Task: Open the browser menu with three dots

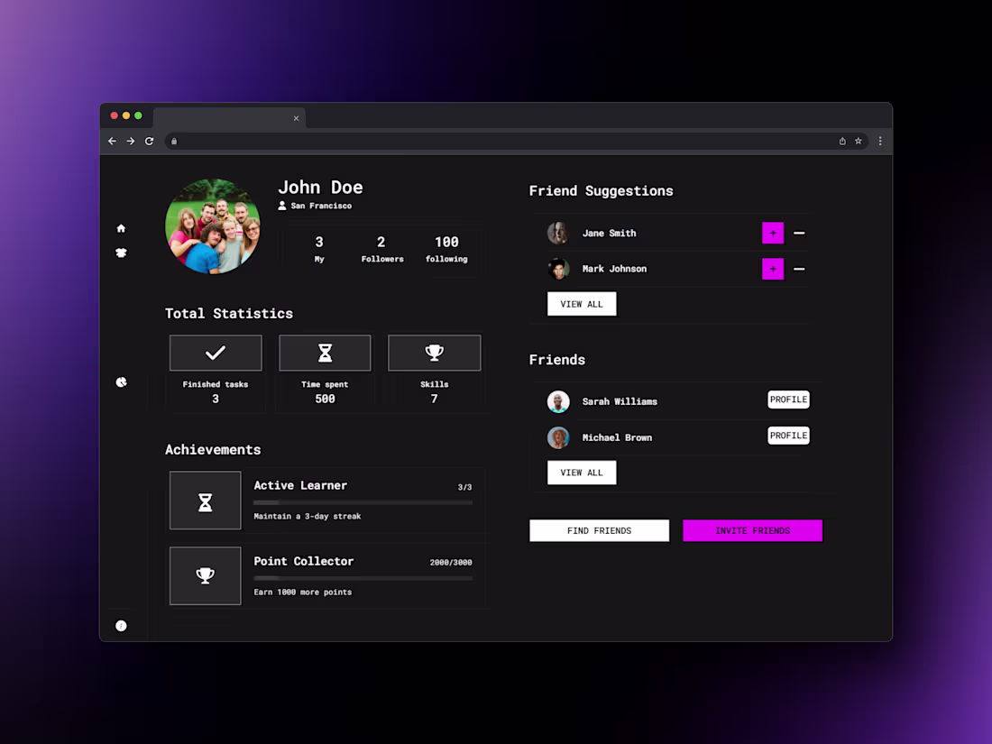Action: [879, 141]
